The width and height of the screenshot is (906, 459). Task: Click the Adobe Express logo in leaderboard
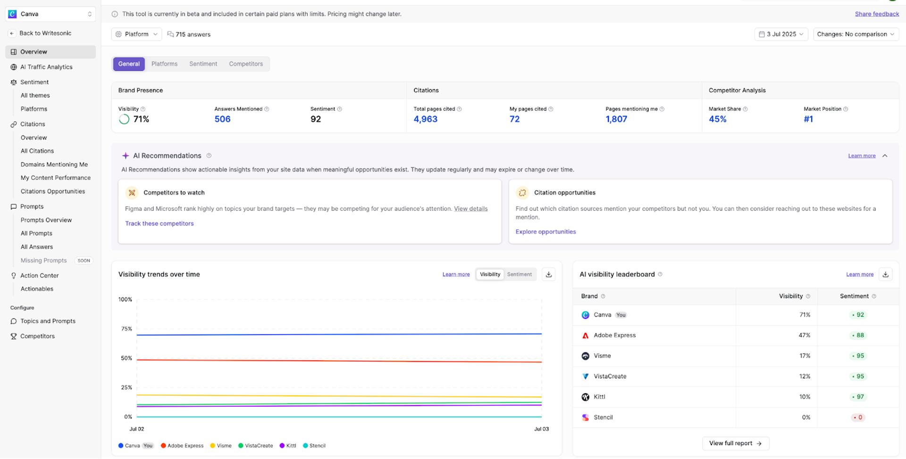pyautogui.click(x=586, y=335)
